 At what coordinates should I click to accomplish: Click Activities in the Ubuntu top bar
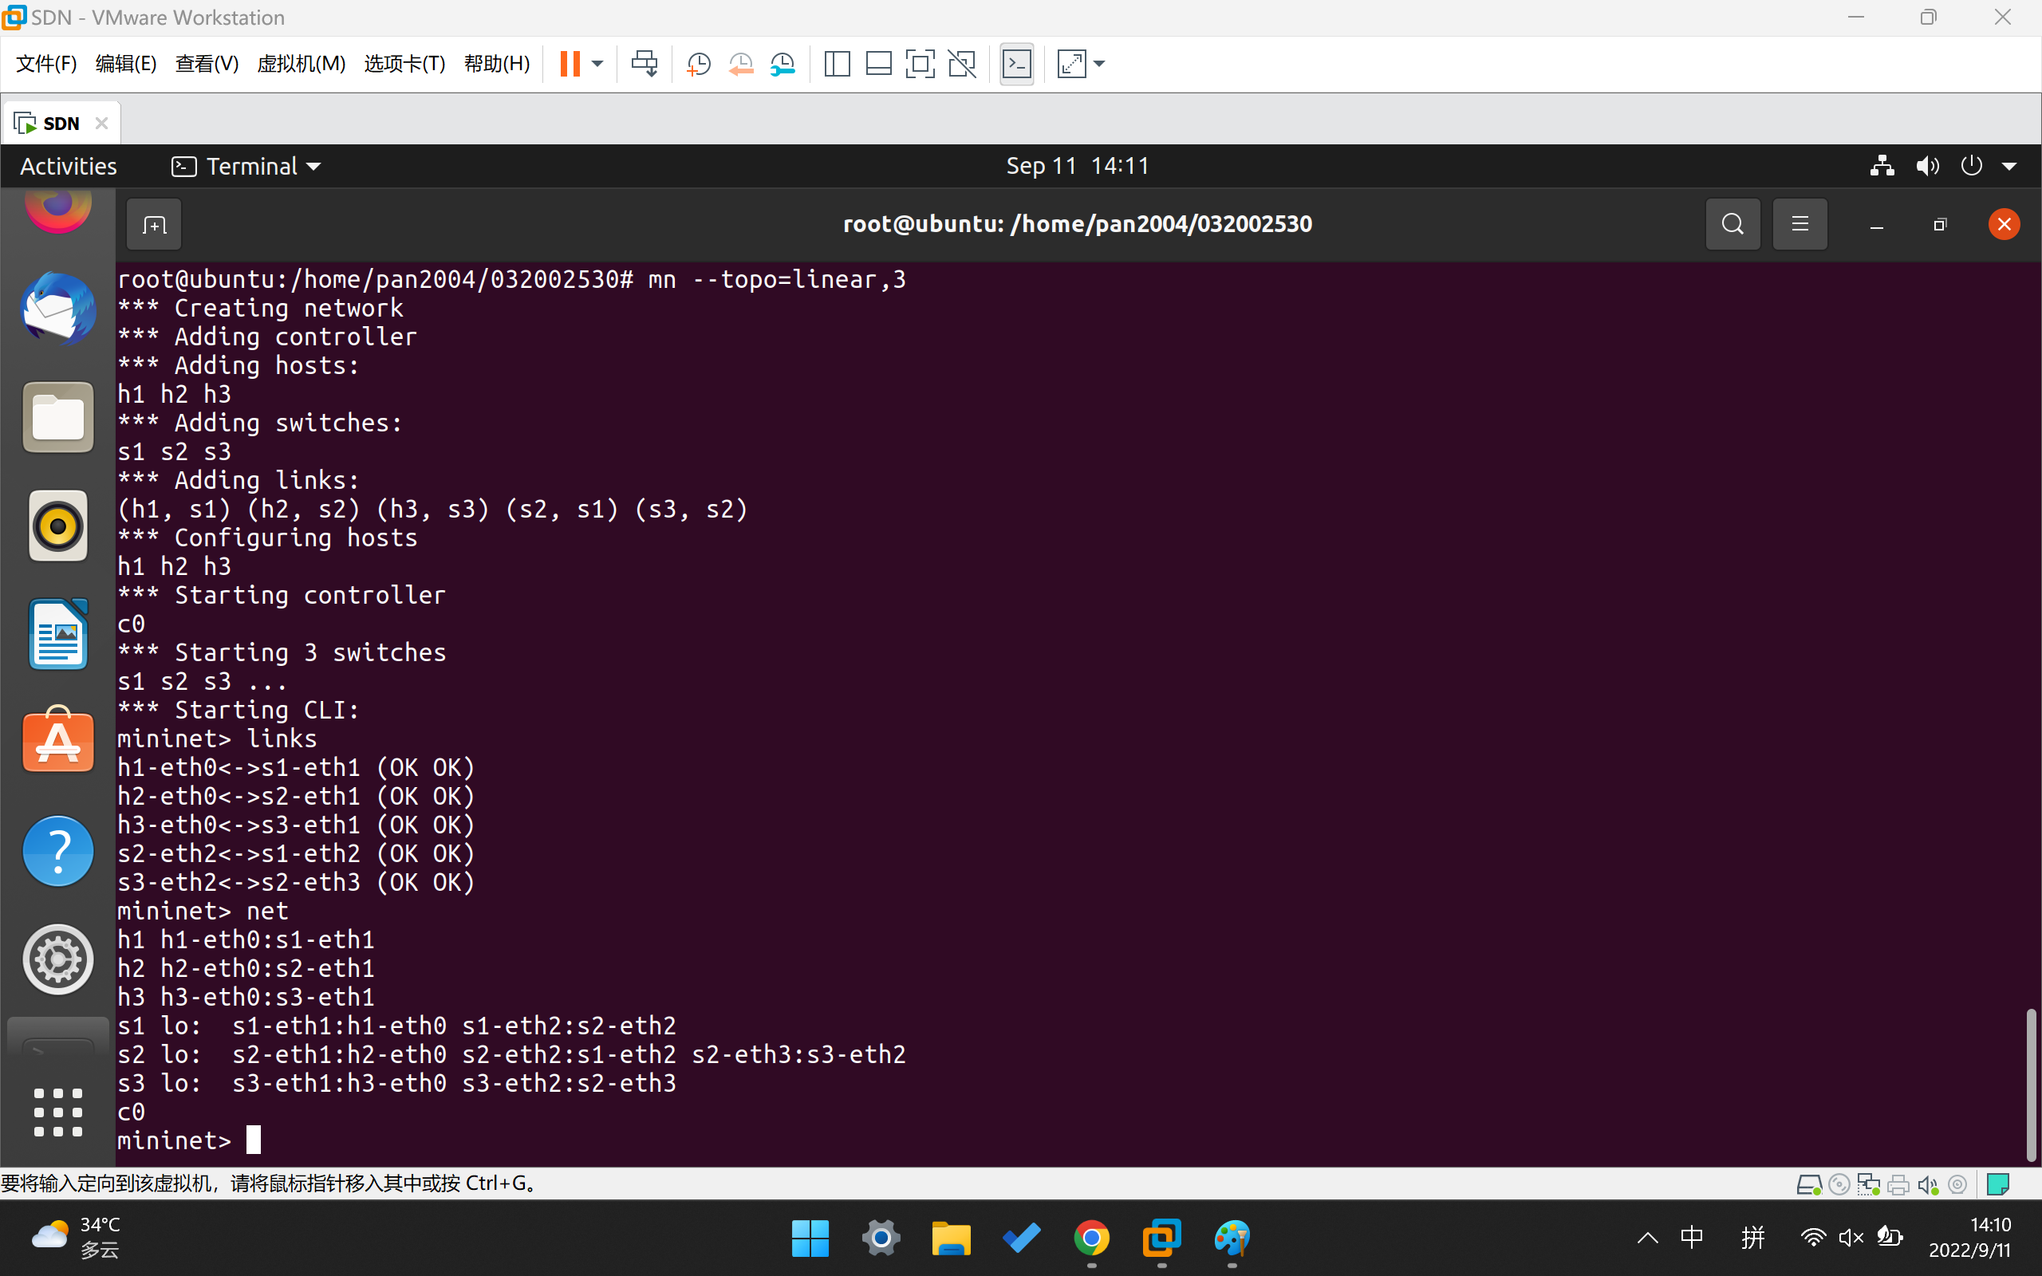(69, 166)
